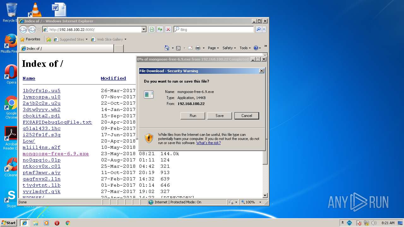Click the volume speaker tray icon
The image size is (404, 227).
click(x=374, y=223)
